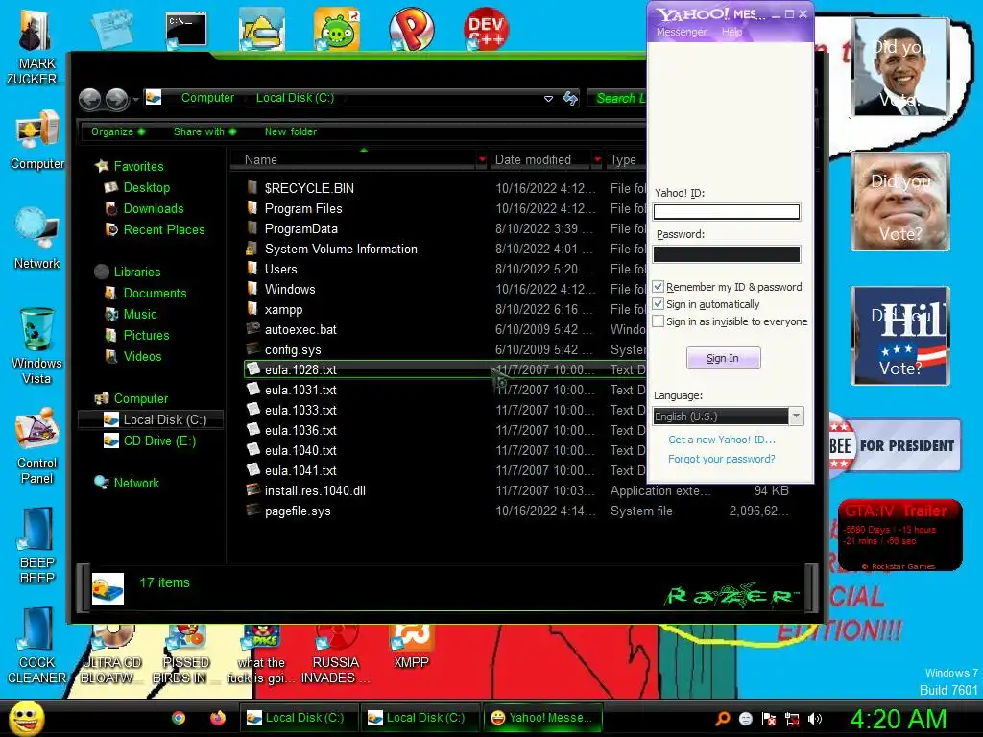Toggle Remember my ID & password checkbox
Viewport: 983px width, 737px height.
coord(659,287)
